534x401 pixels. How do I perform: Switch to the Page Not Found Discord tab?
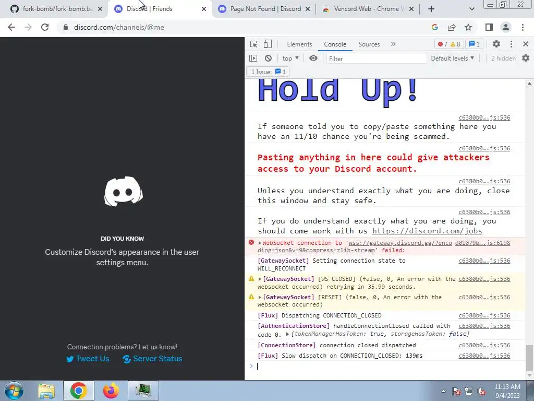click(x=261, y=9)
